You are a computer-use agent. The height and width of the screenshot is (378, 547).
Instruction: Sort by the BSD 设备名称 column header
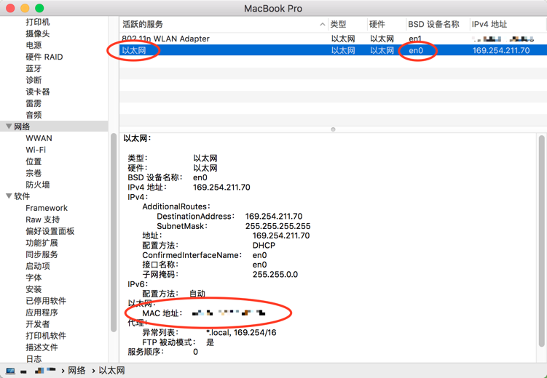pos(433,25)
